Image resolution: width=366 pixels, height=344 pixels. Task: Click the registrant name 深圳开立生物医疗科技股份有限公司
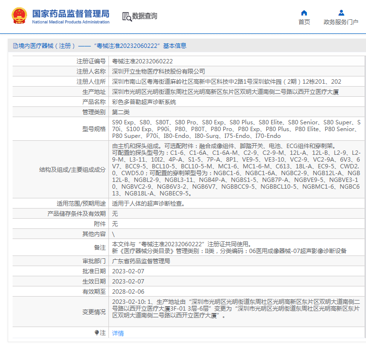[158, 71]
